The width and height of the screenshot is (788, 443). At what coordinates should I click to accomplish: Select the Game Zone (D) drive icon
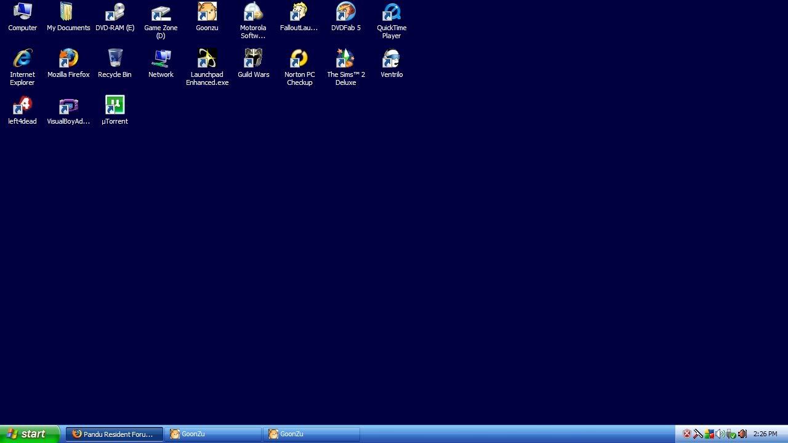[161, 21]
